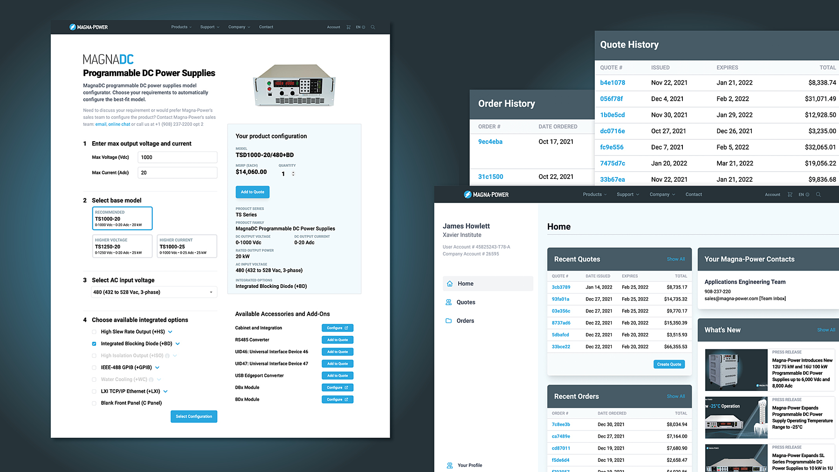
Task: Click Show All in What's New panel
Action: coord(826,330)
